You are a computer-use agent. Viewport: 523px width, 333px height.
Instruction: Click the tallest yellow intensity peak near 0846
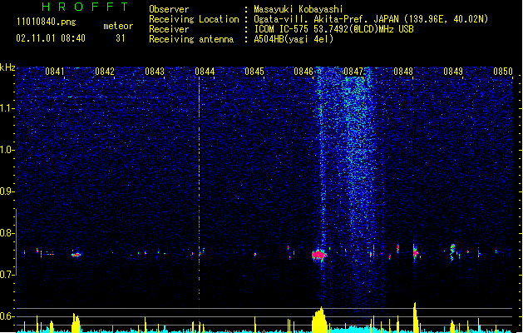(x=319, y=320)
